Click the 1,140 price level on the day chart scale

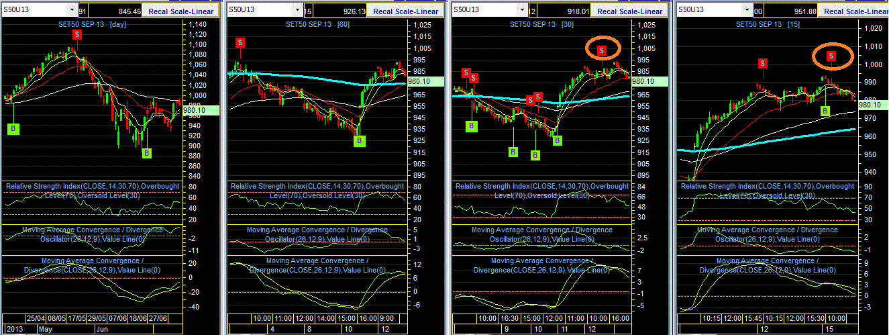tap(198, 24)
